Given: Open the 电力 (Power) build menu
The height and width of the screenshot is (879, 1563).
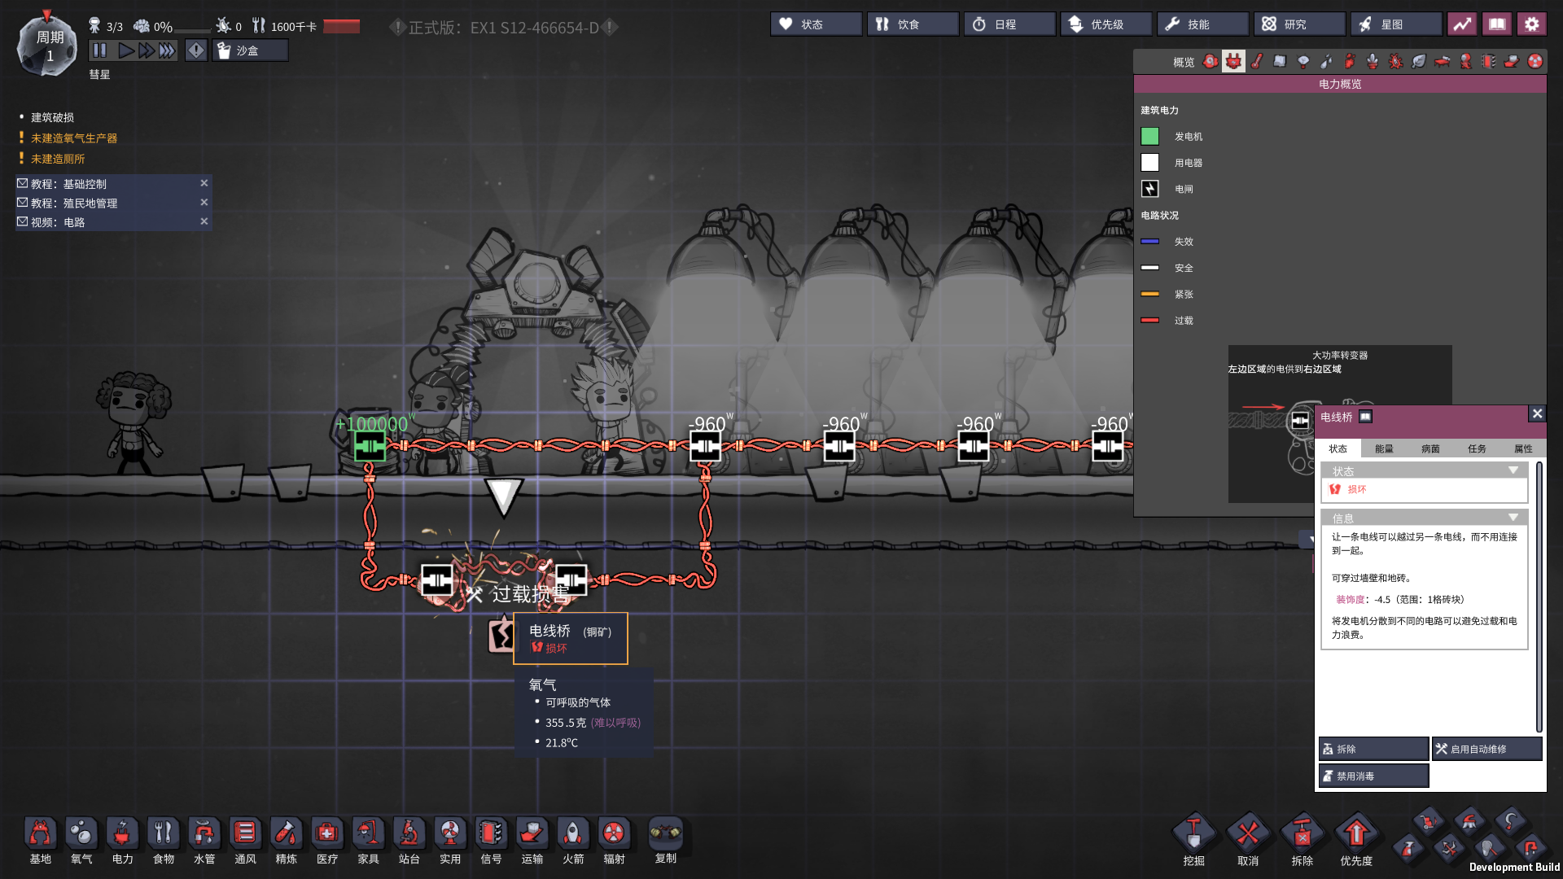Looking at the screenshot, I should 122,834.
